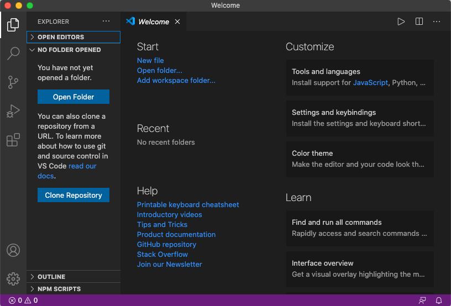Split the editor with the split icon
This screenshot has width=451, height=306.
click(419, 22)
